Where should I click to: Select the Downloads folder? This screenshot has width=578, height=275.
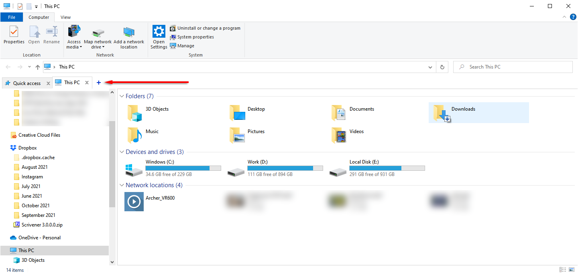coord(479,113)
